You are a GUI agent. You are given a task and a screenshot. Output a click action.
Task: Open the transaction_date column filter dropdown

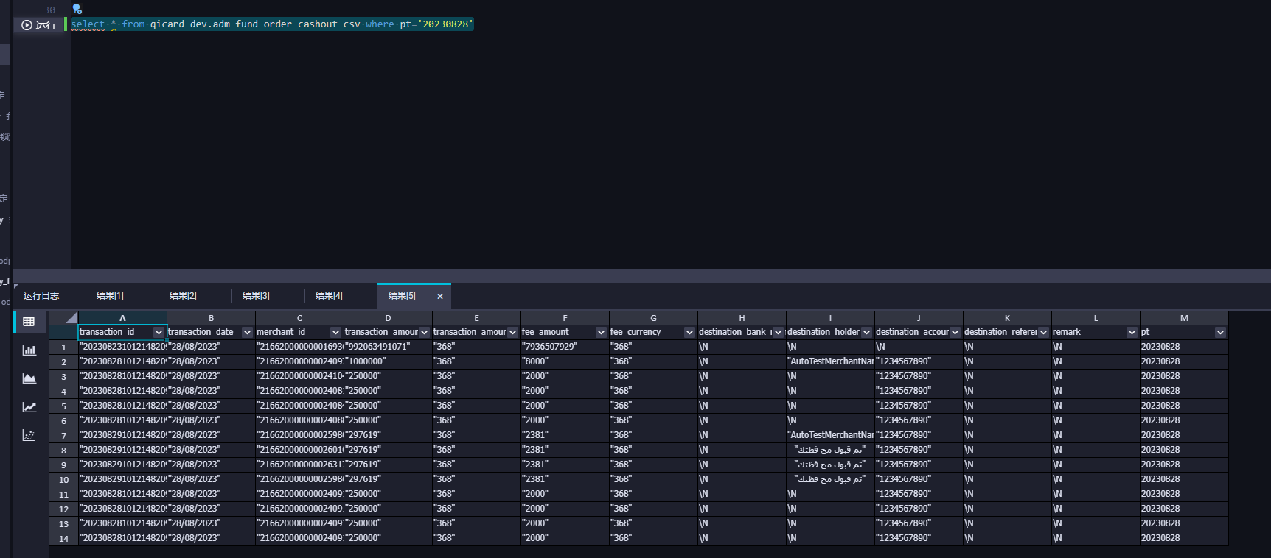pos(247,333)
